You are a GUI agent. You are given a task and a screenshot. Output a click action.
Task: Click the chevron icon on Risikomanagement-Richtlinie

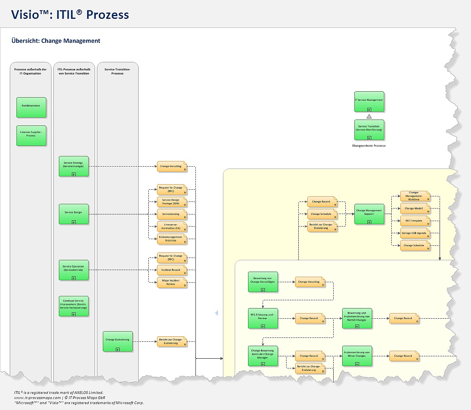pyautogui.click(x=184, y=242)
